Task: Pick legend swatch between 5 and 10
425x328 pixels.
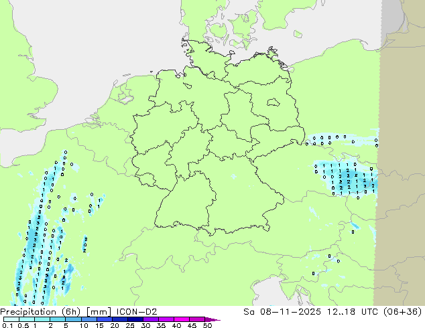Action: coord(73,319)
